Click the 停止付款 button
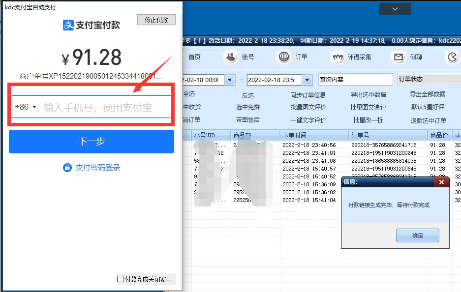The image size is (461, 292). coord(156,20)
